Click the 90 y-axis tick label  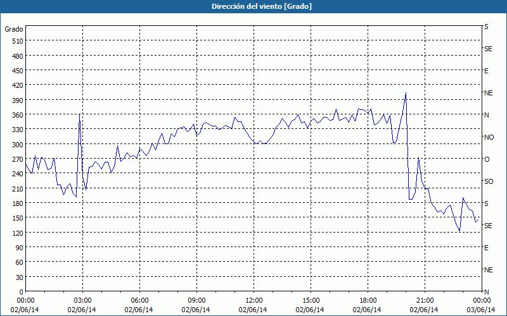click(20, 248)
